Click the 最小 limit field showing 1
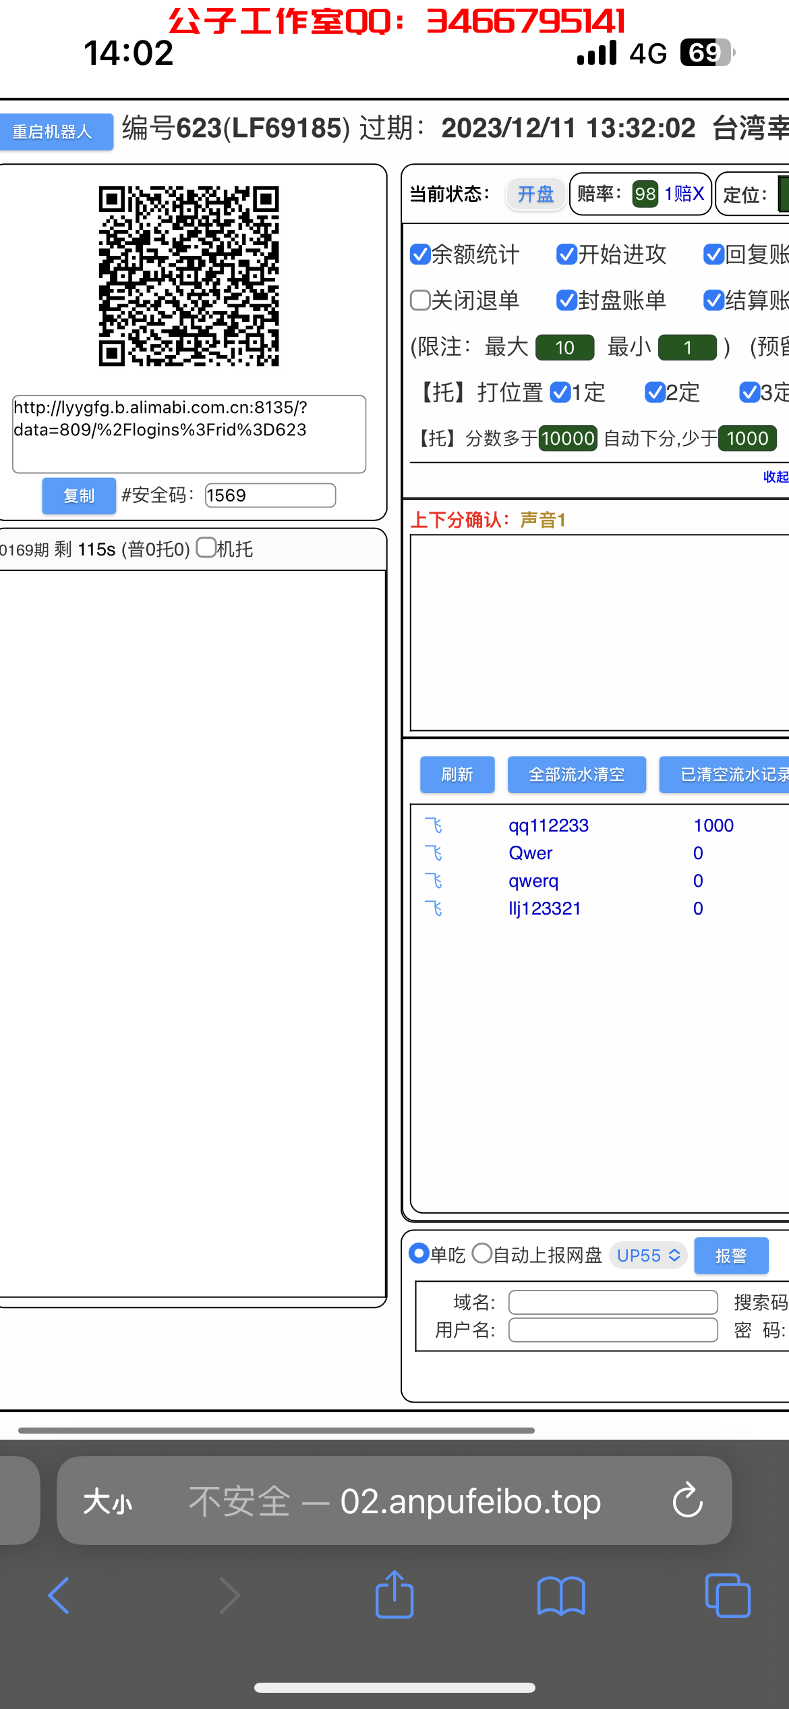Viewport: 789px width, 1709px height. click(x=687, y=348)
